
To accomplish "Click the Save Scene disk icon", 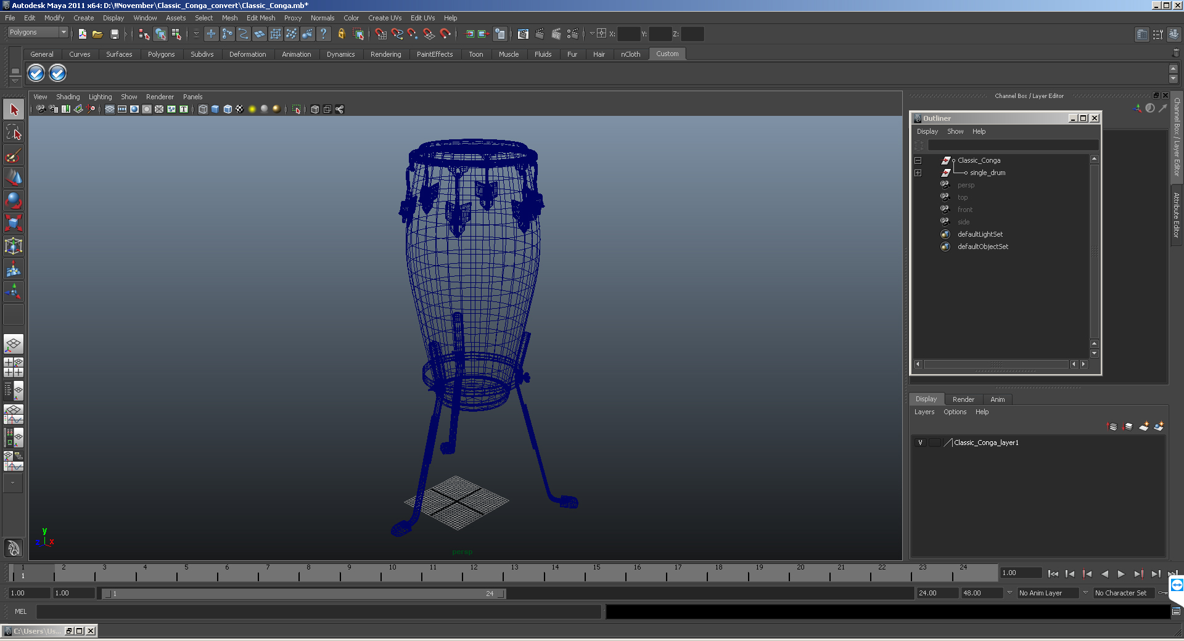I will pyautogui.click(x=114, y=34).
